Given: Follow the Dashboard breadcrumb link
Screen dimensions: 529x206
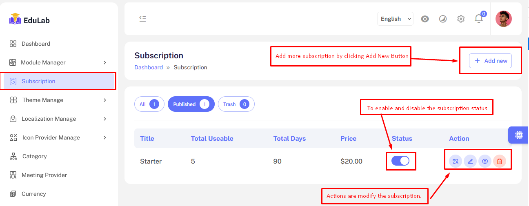Looking at the screenshot, I should [x=149, y=67].
